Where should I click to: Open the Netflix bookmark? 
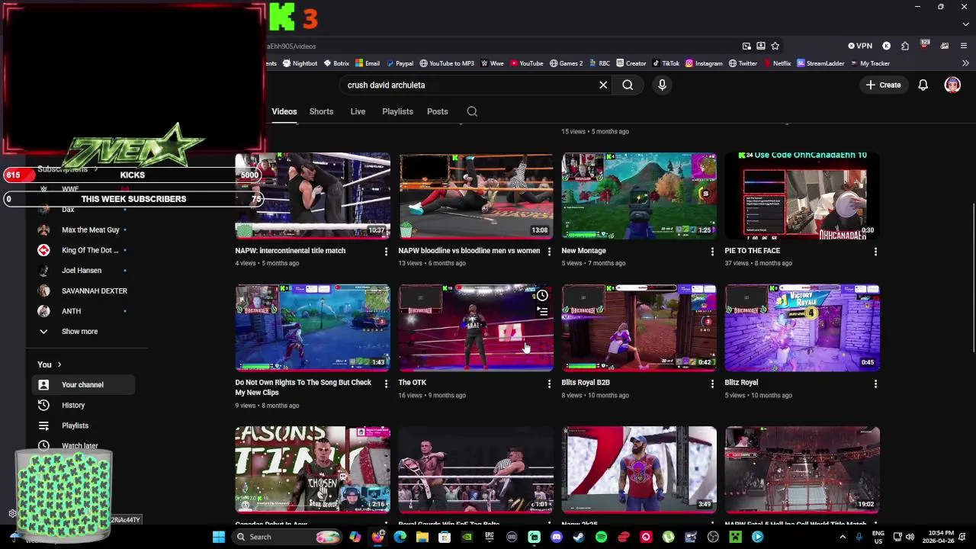click(776, 63)
